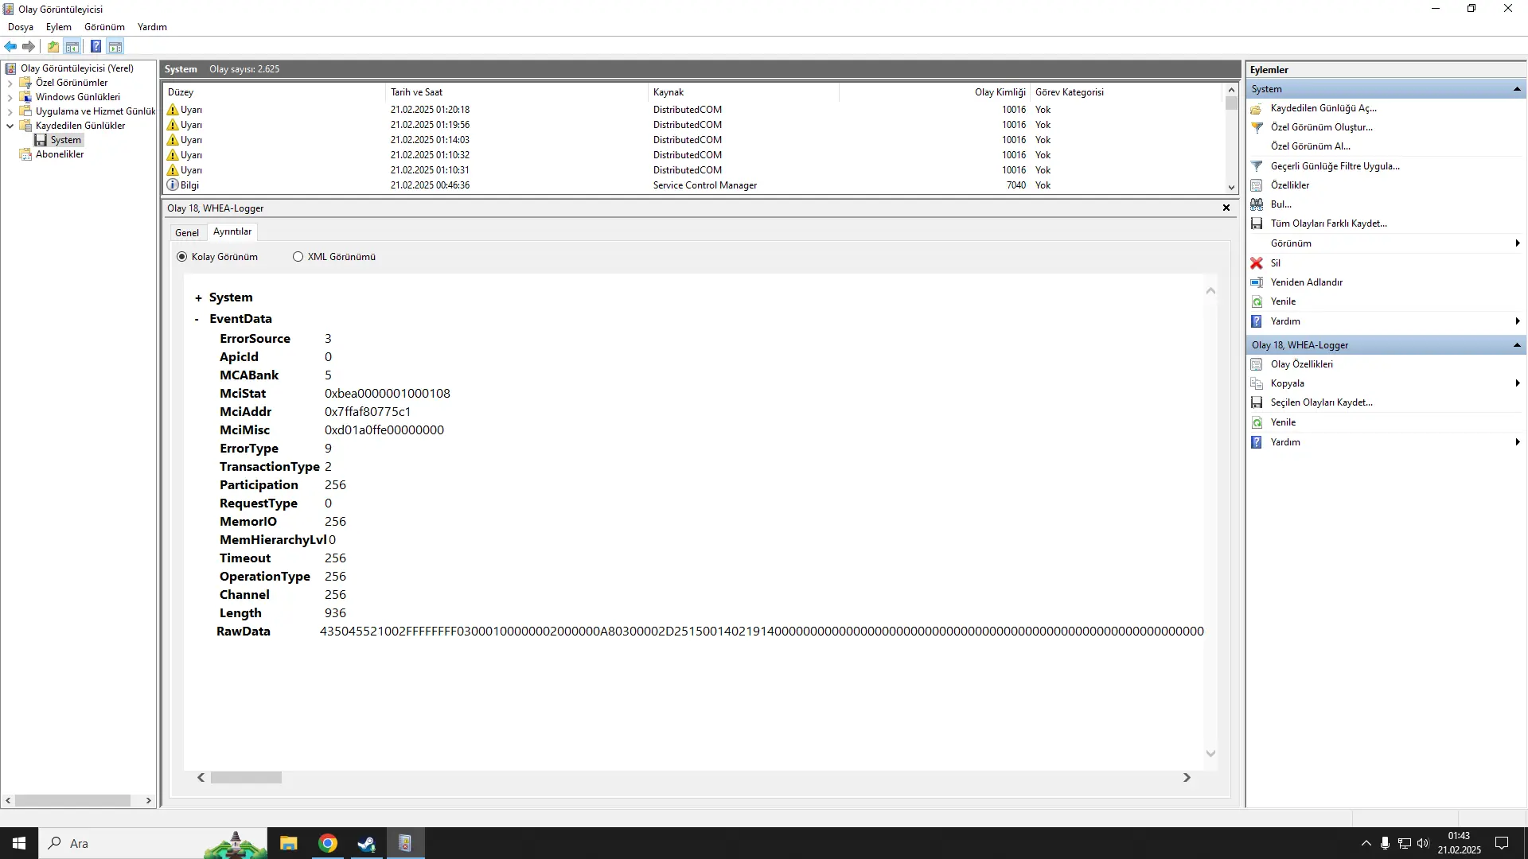Click Geçerli Günlüğe Filtre Uygula action
The height and width of the screenshot is (859, 1528).
(x=1335, y=166)
